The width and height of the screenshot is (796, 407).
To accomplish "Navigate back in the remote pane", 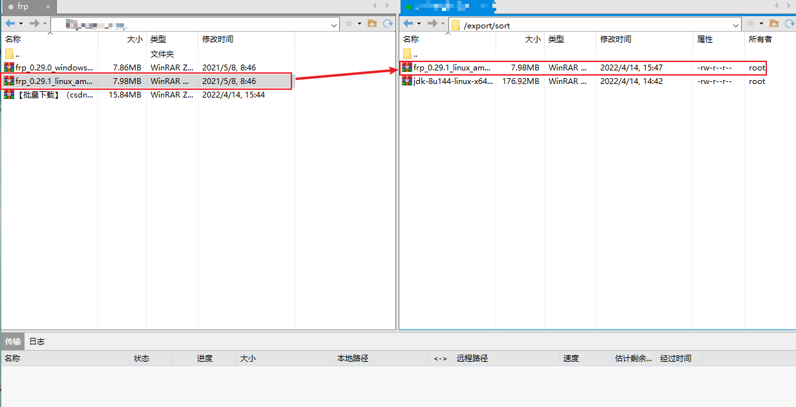I will coord(408,24).
